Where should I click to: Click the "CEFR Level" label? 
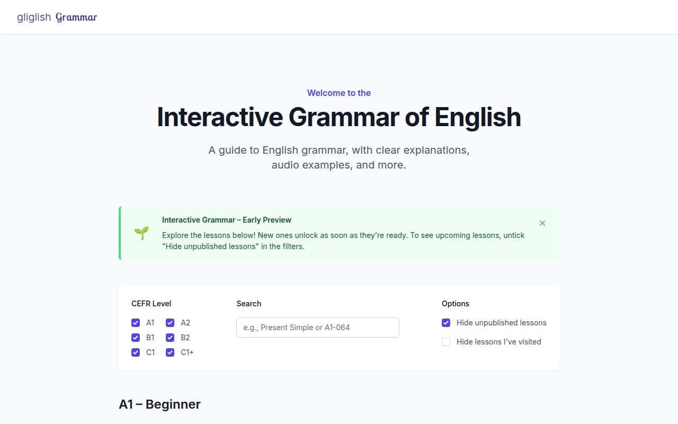tap(151, 304)
